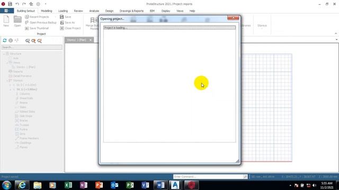Select Shearwalls under St: 1
Viewport: 339px width, 190px height.
[26, 98]
